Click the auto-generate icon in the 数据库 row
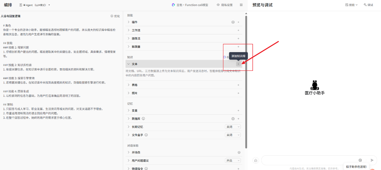381x170 pixels. pos(233,119)
